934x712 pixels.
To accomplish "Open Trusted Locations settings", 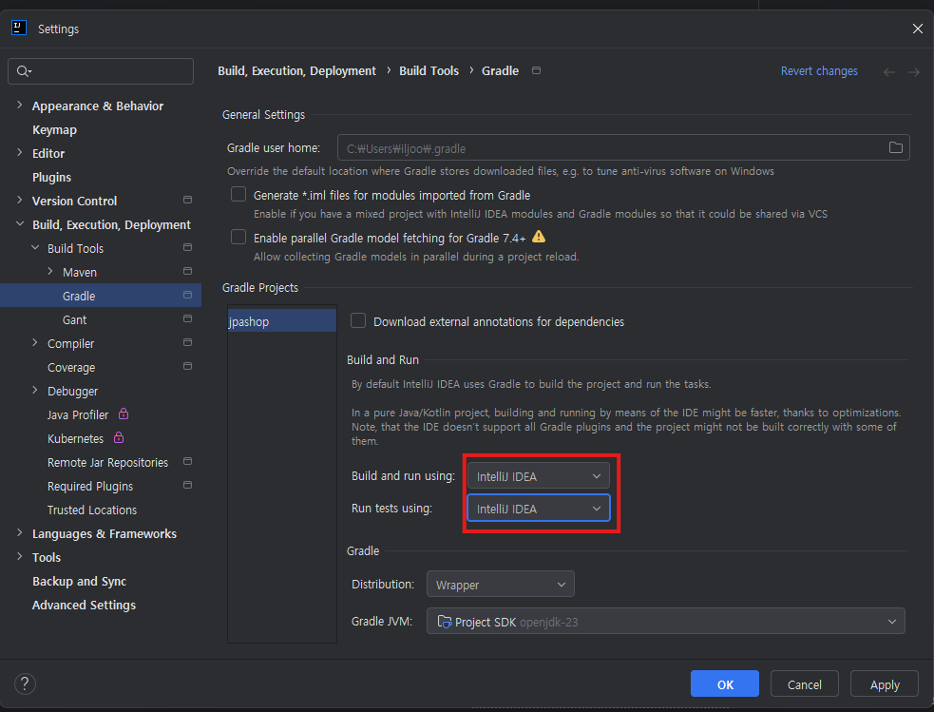I will [92, 510].
